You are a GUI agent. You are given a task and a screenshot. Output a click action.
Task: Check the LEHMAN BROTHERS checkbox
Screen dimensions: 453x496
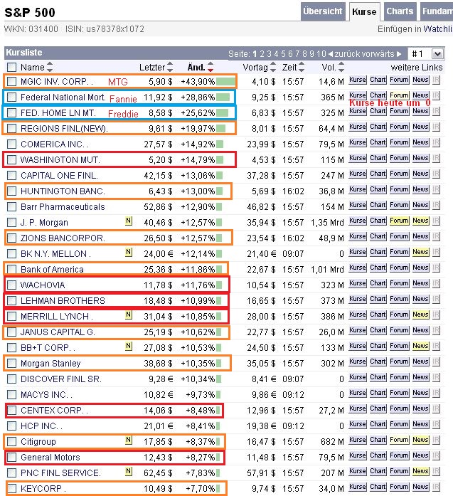coord(11,300)
